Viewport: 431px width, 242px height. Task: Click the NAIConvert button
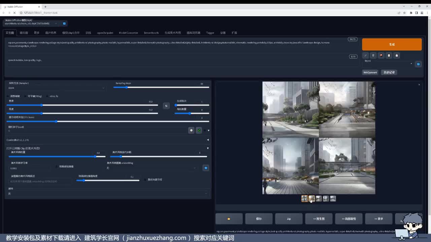(x=370, y=72)
